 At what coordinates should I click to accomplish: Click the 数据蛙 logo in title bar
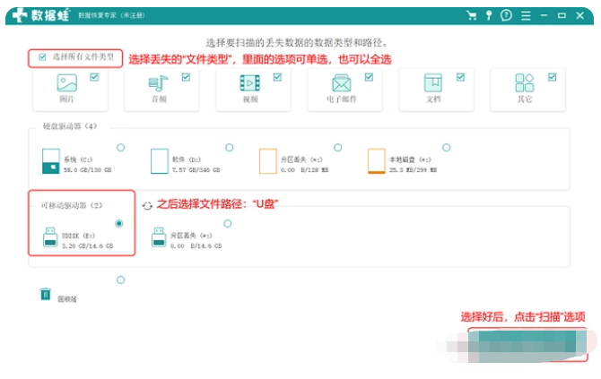click(41, 15)
